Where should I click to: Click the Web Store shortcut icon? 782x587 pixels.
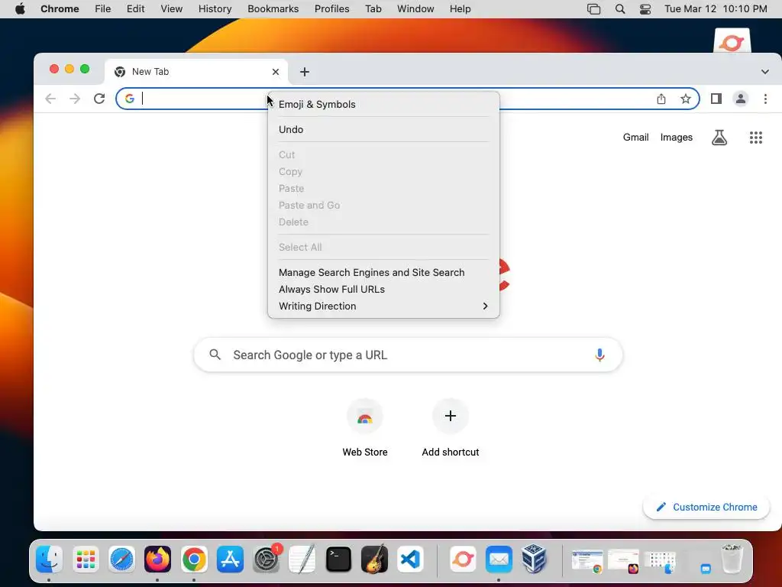tap(365, 417)
